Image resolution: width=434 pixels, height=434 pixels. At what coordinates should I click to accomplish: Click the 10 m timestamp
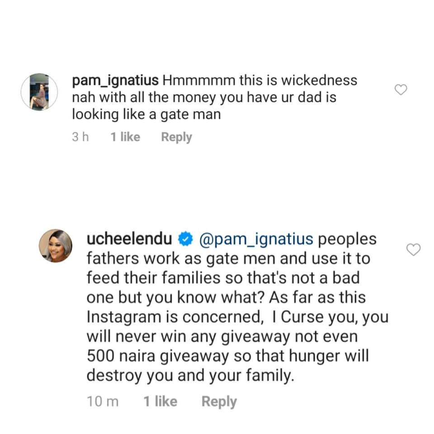coord(103,401)
